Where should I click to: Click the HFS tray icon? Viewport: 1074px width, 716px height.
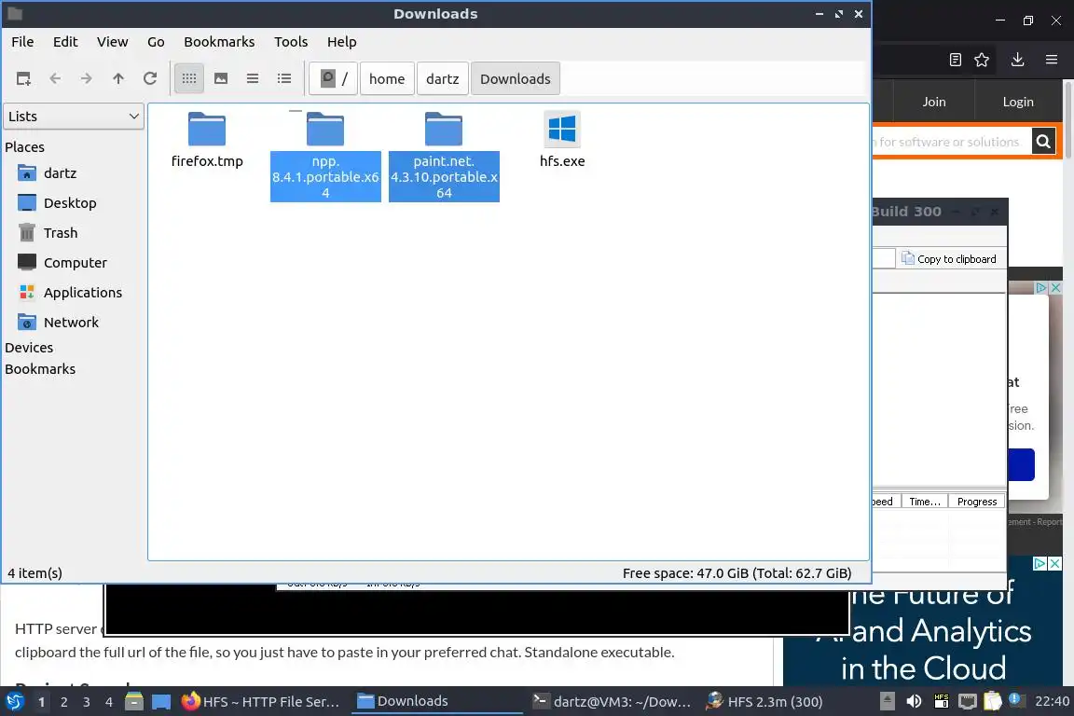(942, 702)
